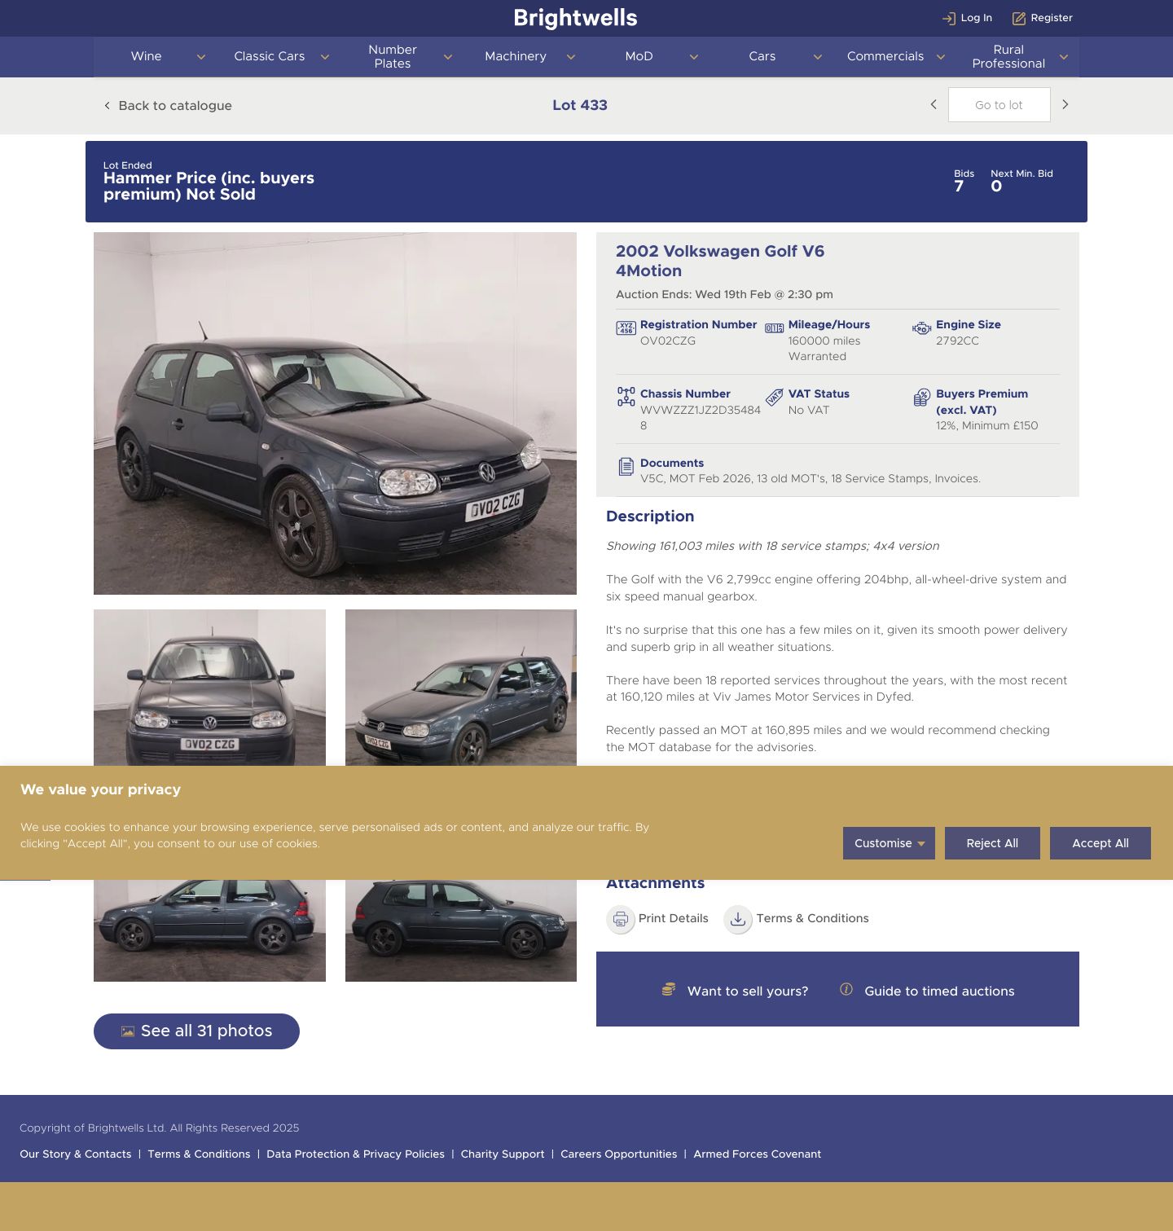Open the right side profile thumbnail

461,930
